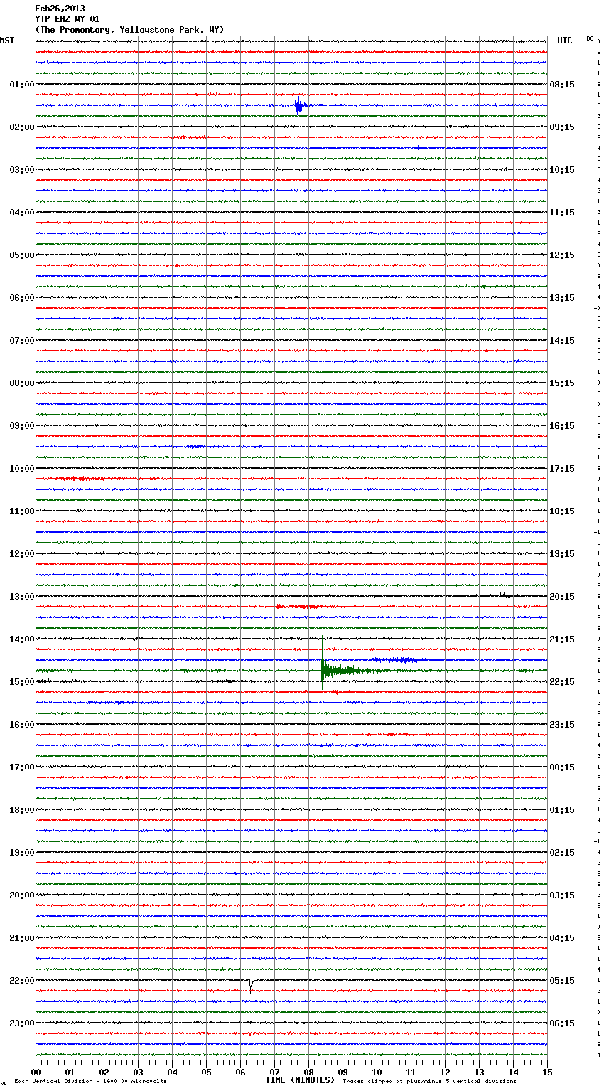Click minute 13 on the time axis

(479, 1073)
